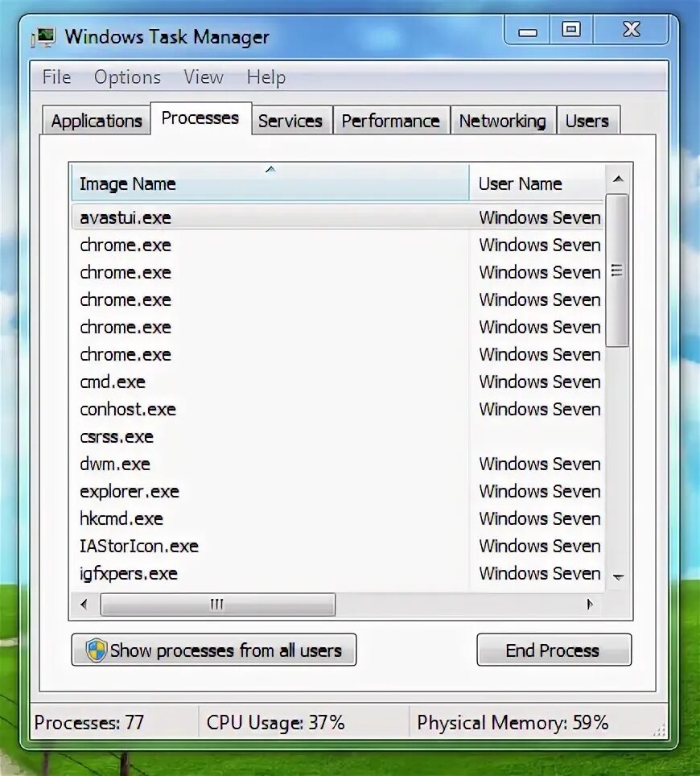Open the View menu
This screenshot has height=776, width=700.
pyautogui.click(x=204, y=77)
